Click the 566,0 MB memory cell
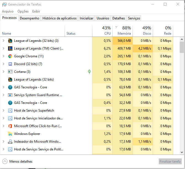Screen dimensions: 185x169 point(123,41)
